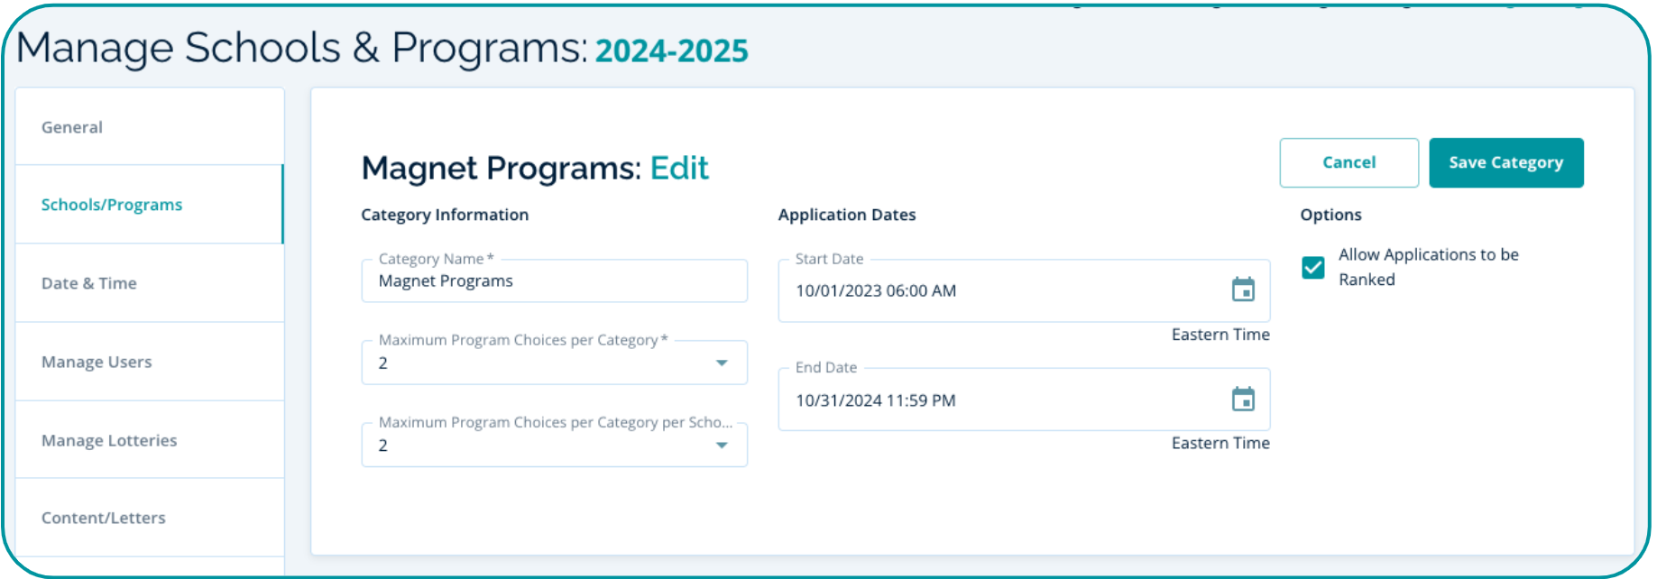Viewport: 1657px width, 579px height.
Task: Open the Start Date calendar picker
Action: click(1243, 289)
